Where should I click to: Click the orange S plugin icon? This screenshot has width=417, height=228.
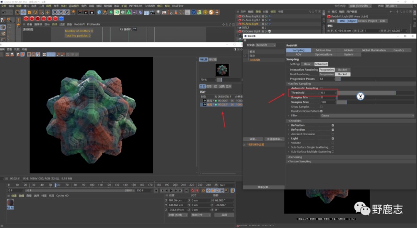click(211, 12)
